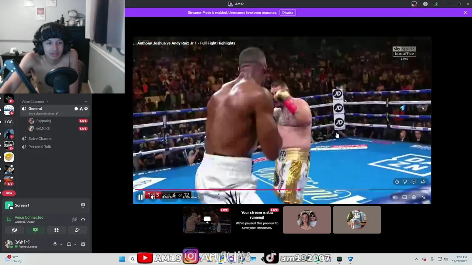
Task: Disable Streamer Mode via banner button
Action: pos(288,13)
